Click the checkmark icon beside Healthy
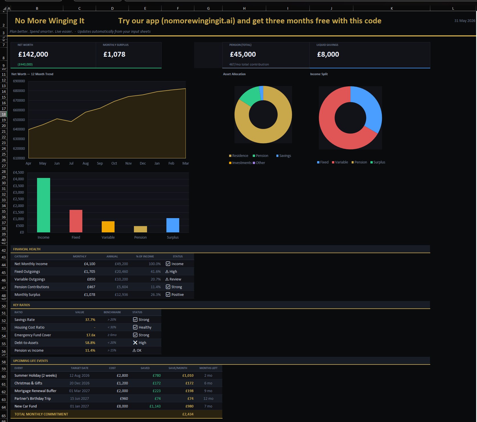The width and height of the screenshot is (477, 422). 135,327
